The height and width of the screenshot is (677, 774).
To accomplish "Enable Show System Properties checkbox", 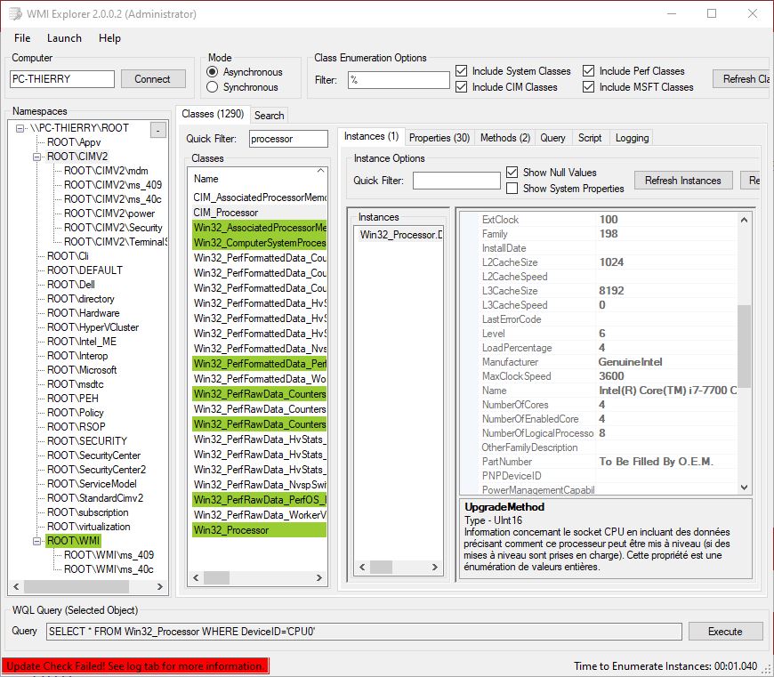I will [512, 189].
